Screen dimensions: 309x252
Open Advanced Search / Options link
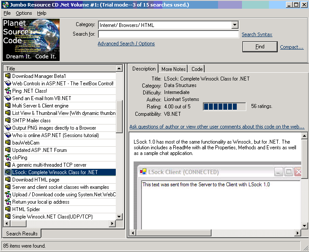click(126, 44)
